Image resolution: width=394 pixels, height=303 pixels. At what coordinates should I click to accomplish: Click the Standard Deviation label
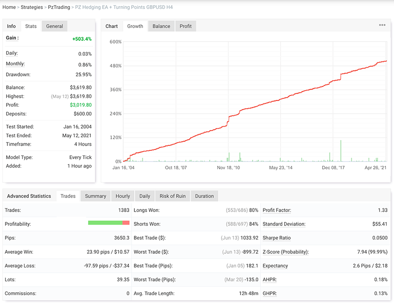tap(284, 224)
